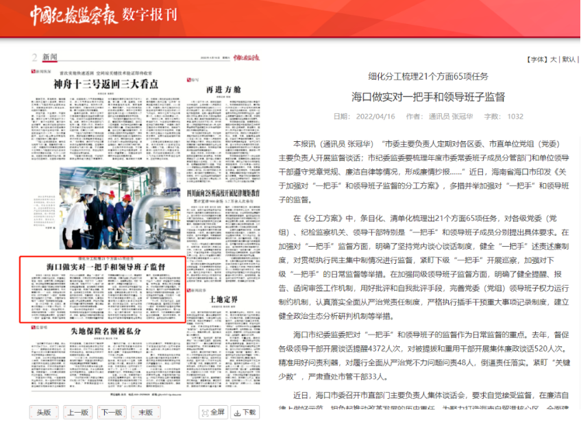Screen dimensions: 581x427
Task: Reset the article font size to 默认
Action: pyautogui.click(x=569, y=60)
